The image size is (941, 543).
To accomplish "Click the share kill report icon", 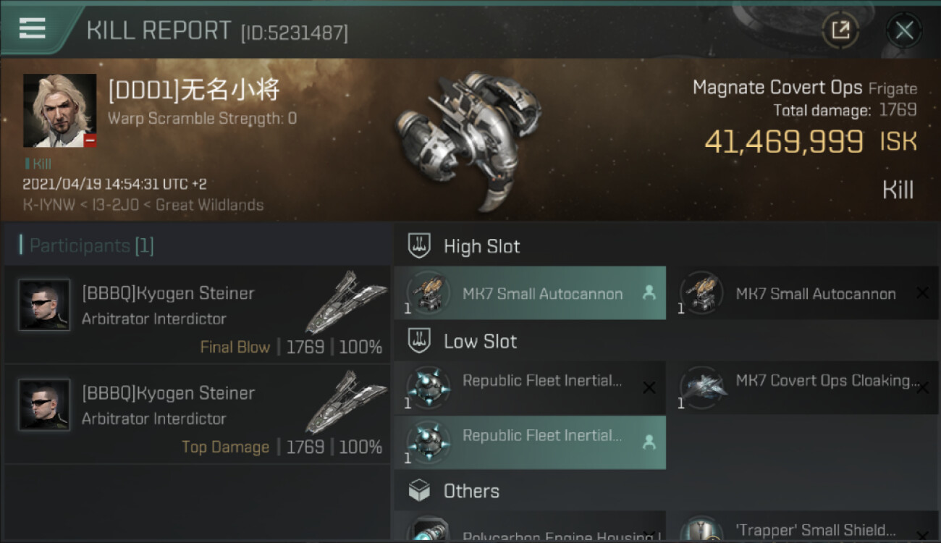I will tap(840, 30).
